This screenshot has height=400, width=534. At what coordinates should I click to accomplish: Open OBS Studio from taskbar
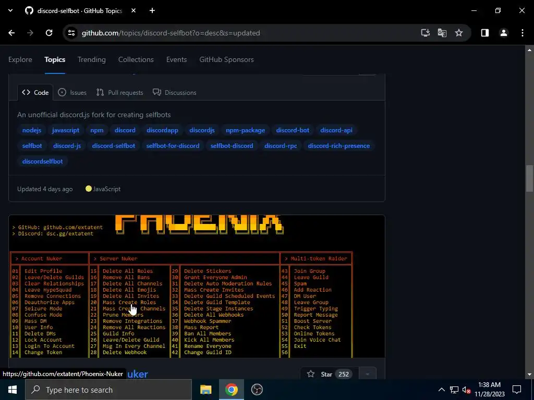[x=257, y=390]
